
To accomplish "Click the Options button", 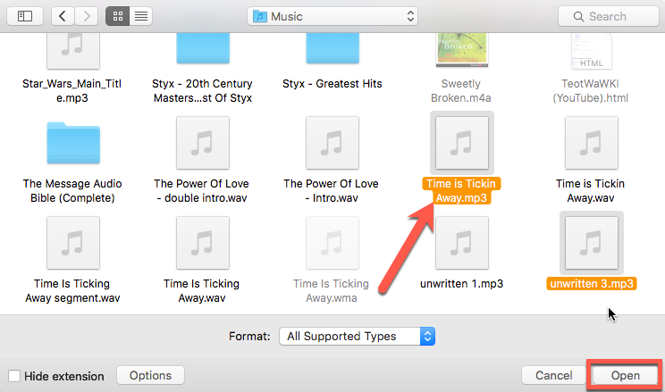I will 150,376.
